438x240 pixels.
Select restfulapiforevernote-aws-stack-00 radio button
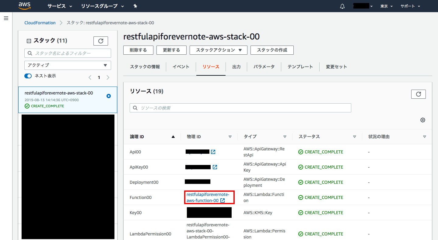(x=109, y=96)
